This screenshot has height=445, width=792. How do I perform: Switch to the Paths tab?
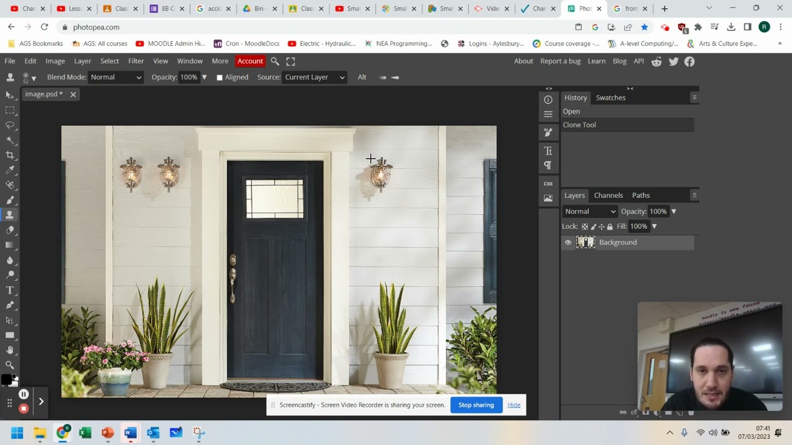(x=641, y=195)
